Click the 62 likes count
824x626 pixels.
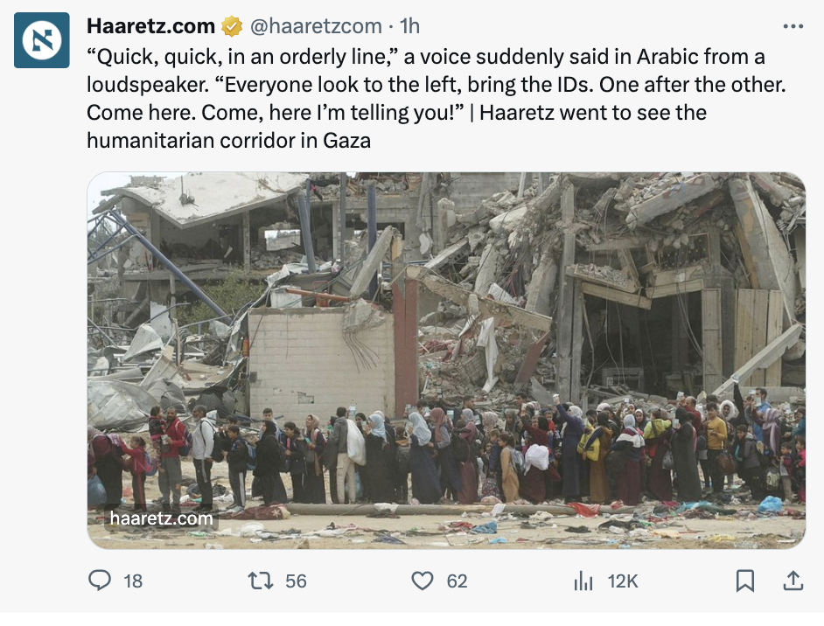click(x=457, y=581)
